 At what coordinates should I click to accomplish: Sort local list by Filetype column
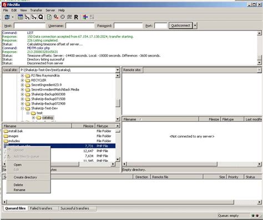tap(105, 126)
